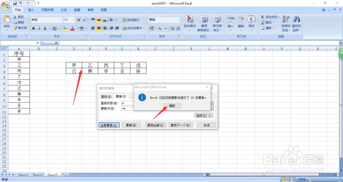
Task: Align text left
Action: 93,28
